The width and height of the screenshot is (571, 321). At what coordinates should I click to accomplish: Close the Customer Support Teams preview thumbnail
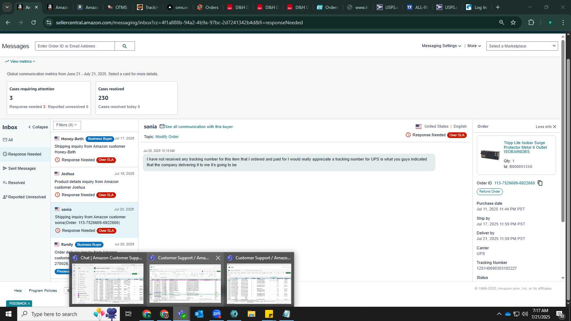pyautogui.click(x=218, y=258)
